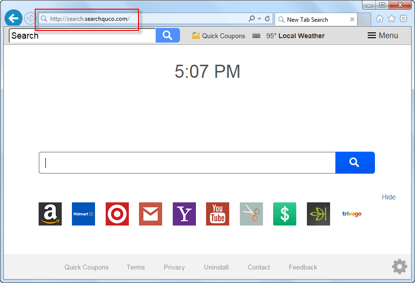The height and width of the screenshot is (283, 415).
Task: Open the Gmail envelope shortcut tile
Action: pos(151,214)
